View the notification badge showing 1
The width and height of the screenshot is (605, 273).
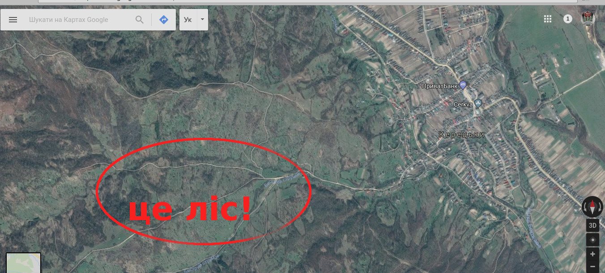(x=568, y=19)
